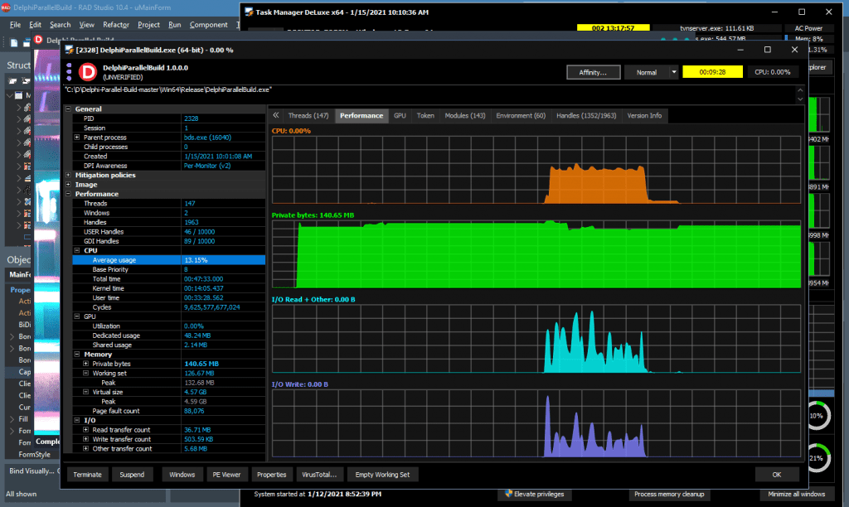Open the Normal priority dropdown arrow
This screenshot has width=849, height=507.
tap(673, 72)
